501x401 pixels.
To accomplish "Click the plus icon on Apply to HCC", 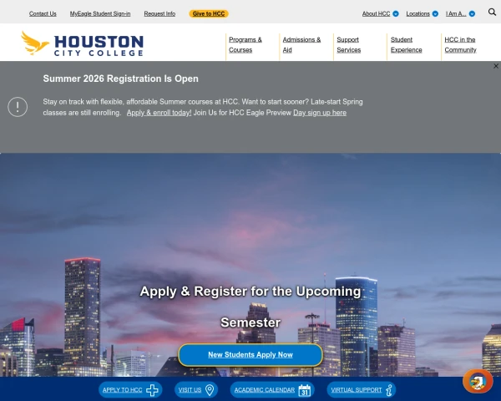I will [152, 390].
